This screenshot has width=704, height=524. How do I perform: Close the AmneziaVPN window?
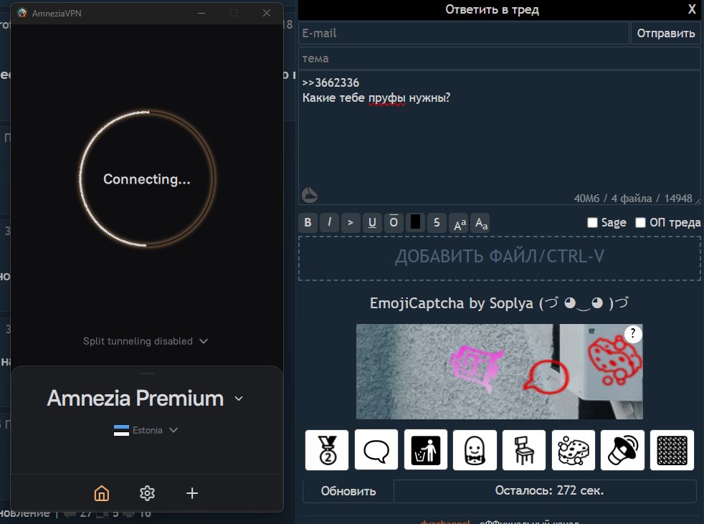click(x=267, y=13)
